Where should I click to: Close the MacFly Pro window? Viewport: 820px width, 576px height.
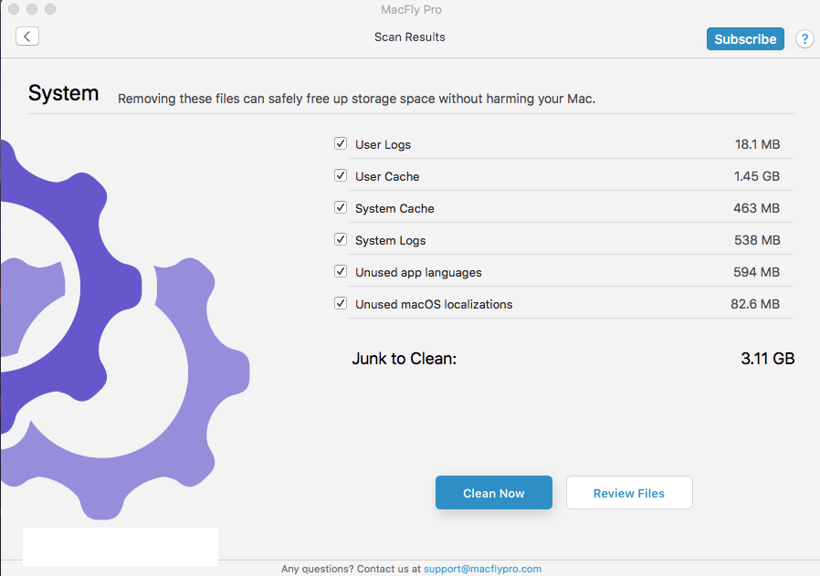pyautogui.click(x=14, y=9)
